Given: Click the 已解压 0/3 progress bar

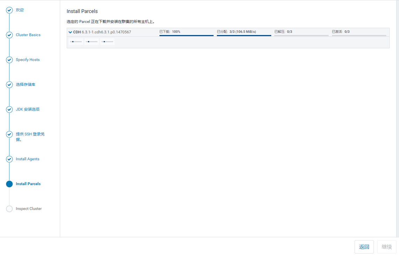Looking at the screenshot, I should (302, 36).
